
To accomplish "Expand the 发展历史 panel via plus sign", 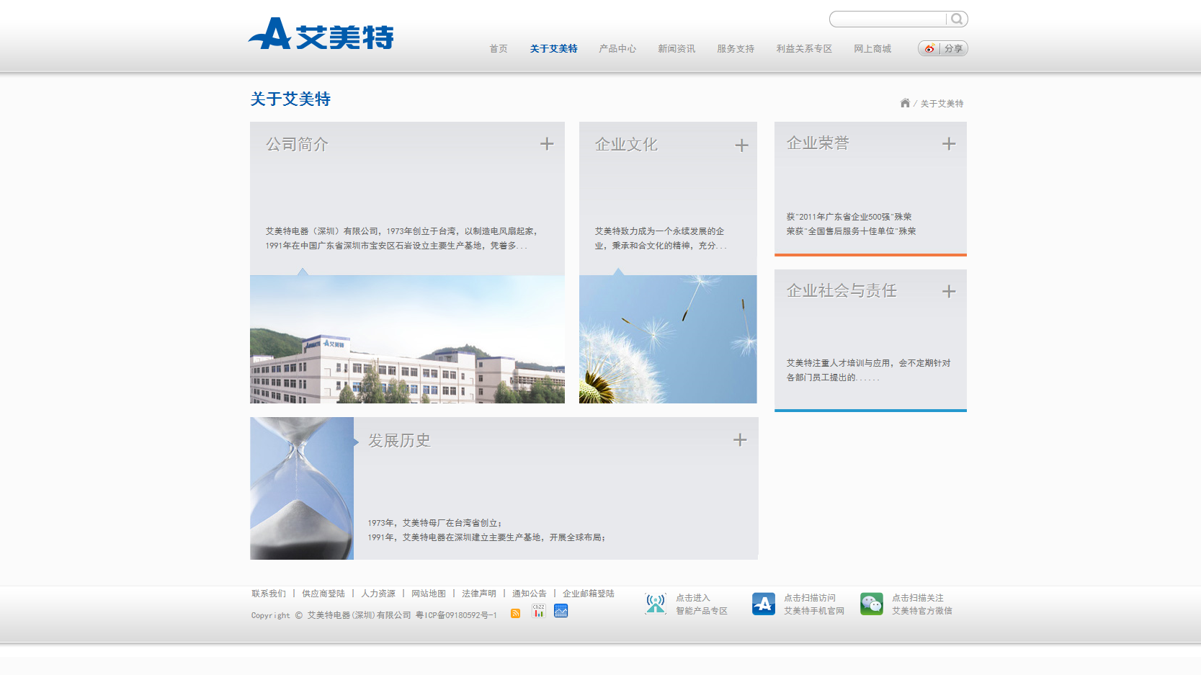I will (x=739, y=439).
